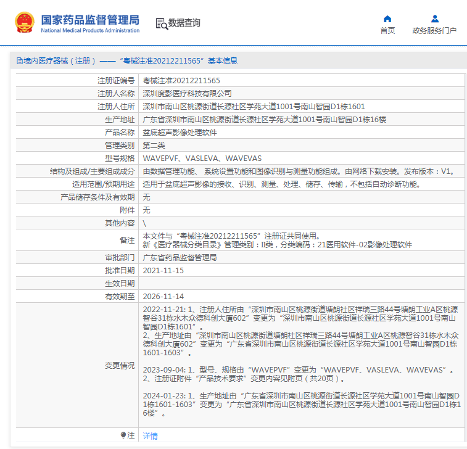This screenshot has height=449, width=467.
Task: Click expiry date 2026-11-14
Action: 163,297
